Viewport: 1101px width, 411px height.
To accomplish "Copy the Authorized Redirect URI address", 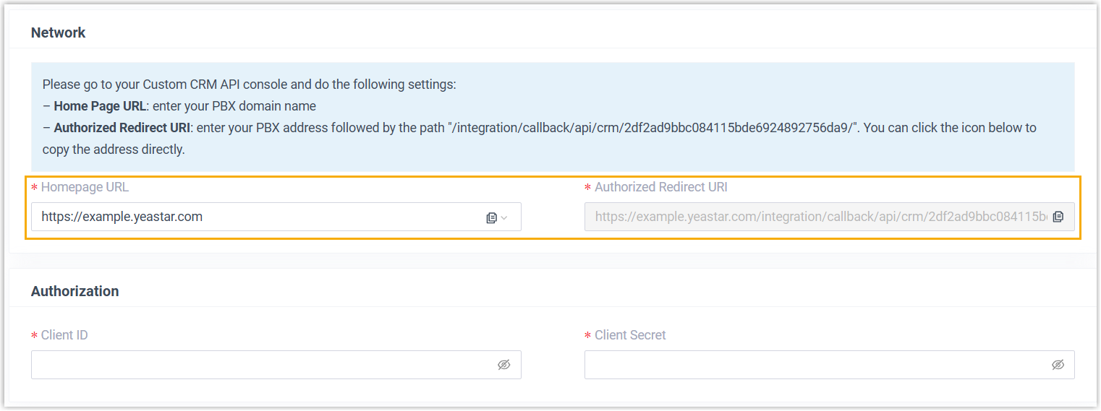I will (1058, 217).
